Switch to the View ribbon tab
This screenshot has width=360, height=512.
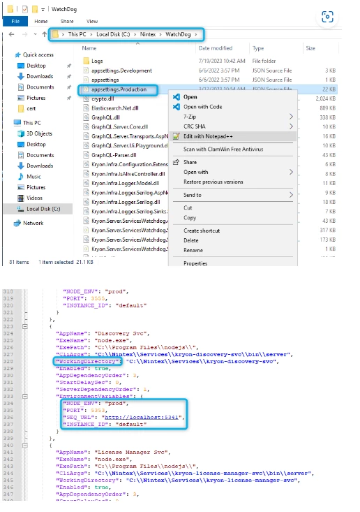coord(92,21)
